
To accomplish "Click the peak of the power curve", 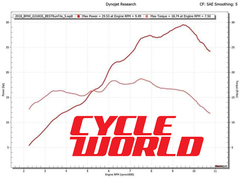I will [183, 25].
